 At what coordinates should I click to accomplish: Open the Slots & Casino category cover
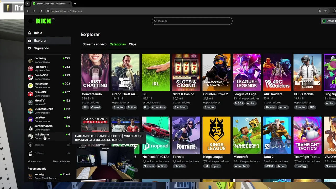(x=186, y=72)
